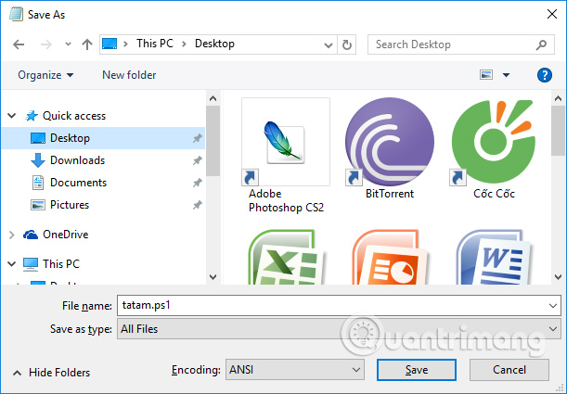
Task: Click the Cancel button
Action: [x=509, y=370]
